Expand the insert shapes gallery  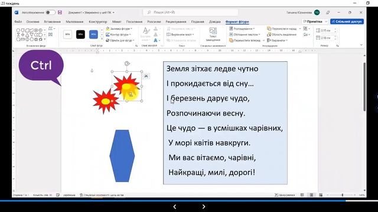[45, 39]
